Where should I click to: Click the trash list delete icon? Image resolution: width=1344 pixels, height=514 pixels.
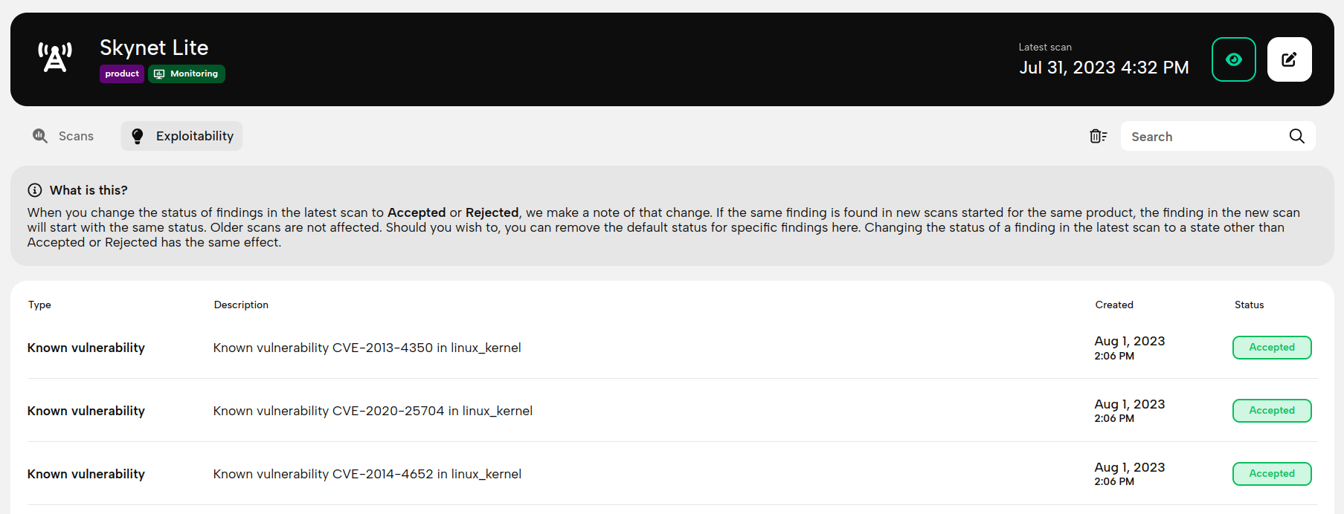pos(1099,136)
